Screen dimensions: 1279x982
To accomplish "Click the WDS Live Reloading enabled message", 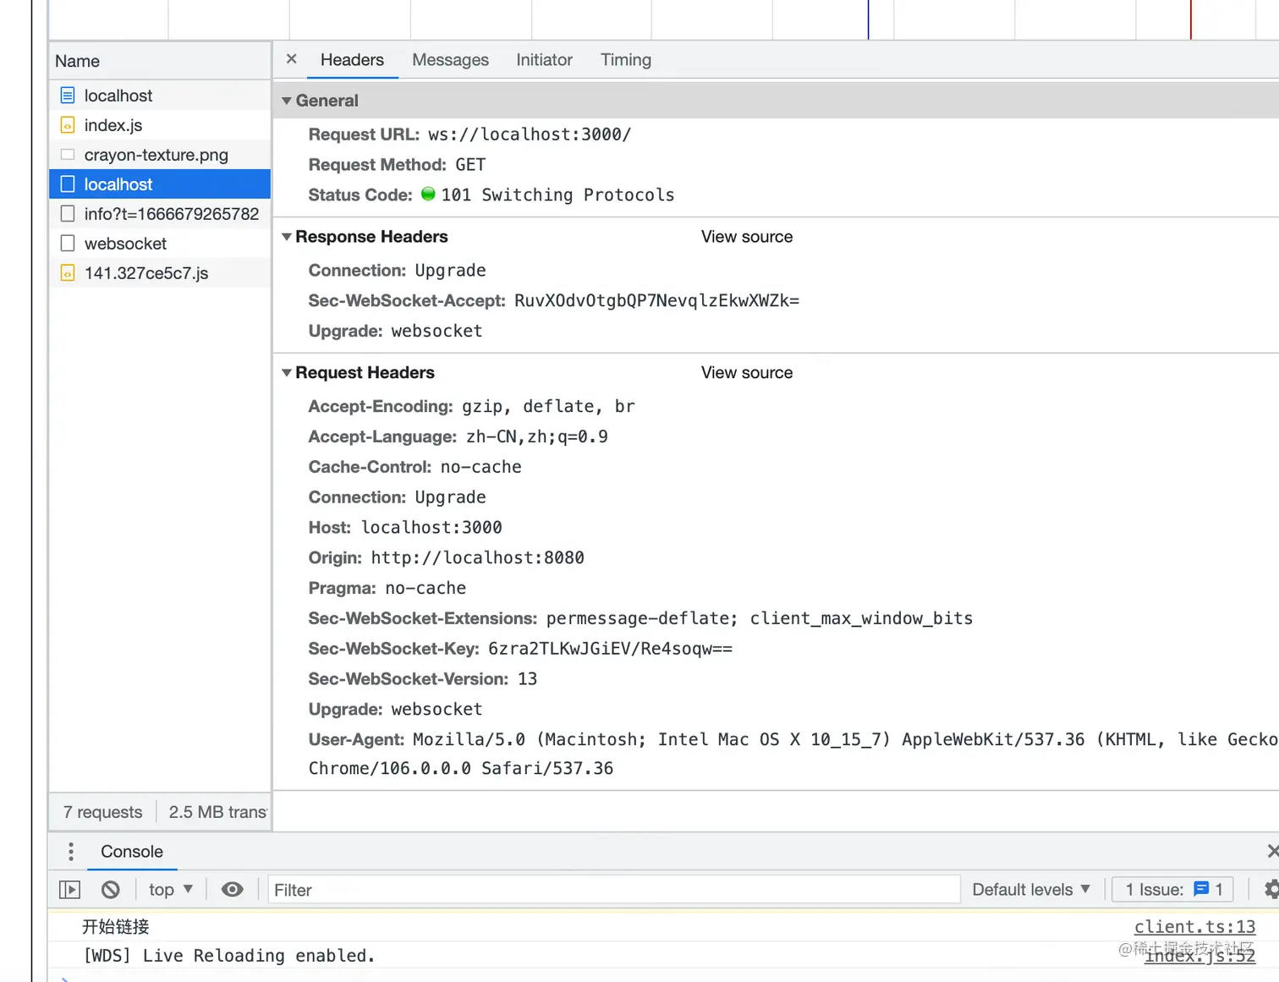I will pos(228,956).
